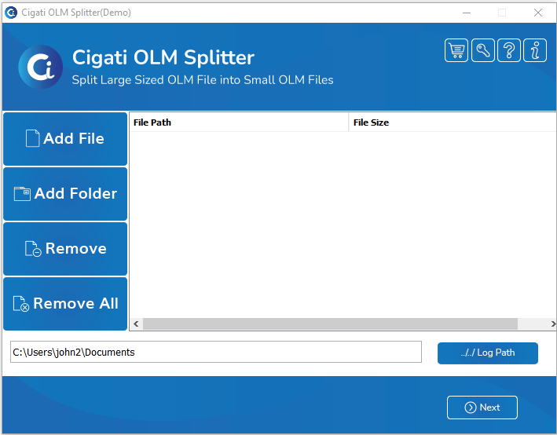Close the Cigati OLM Splitter window
The width and height of the screenshot is (557, 435).
538,13
